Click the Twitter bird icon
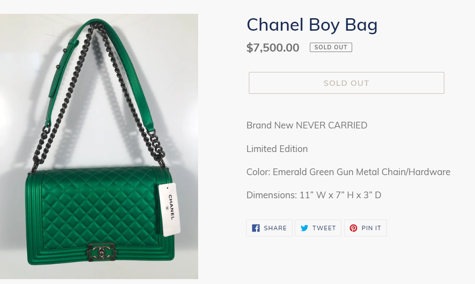 [x=304, y=228]
